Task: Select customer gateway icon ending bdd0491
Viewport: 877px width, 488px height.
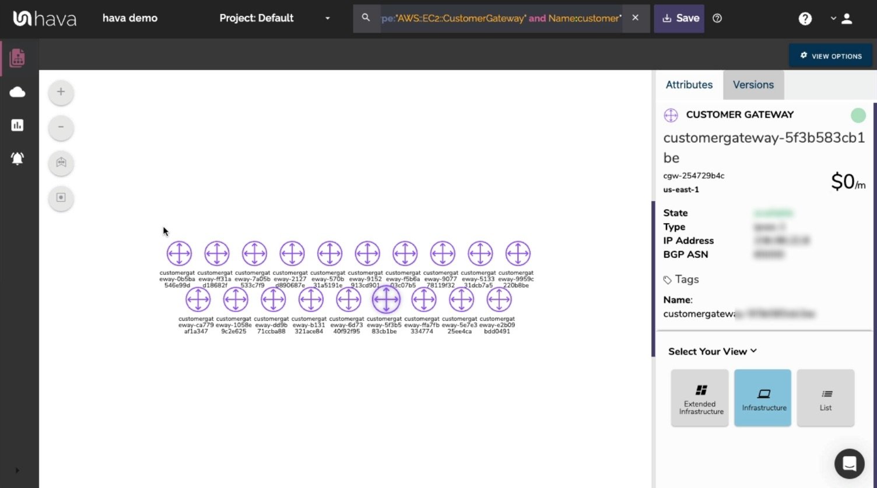Action: (x=499, y=300)
